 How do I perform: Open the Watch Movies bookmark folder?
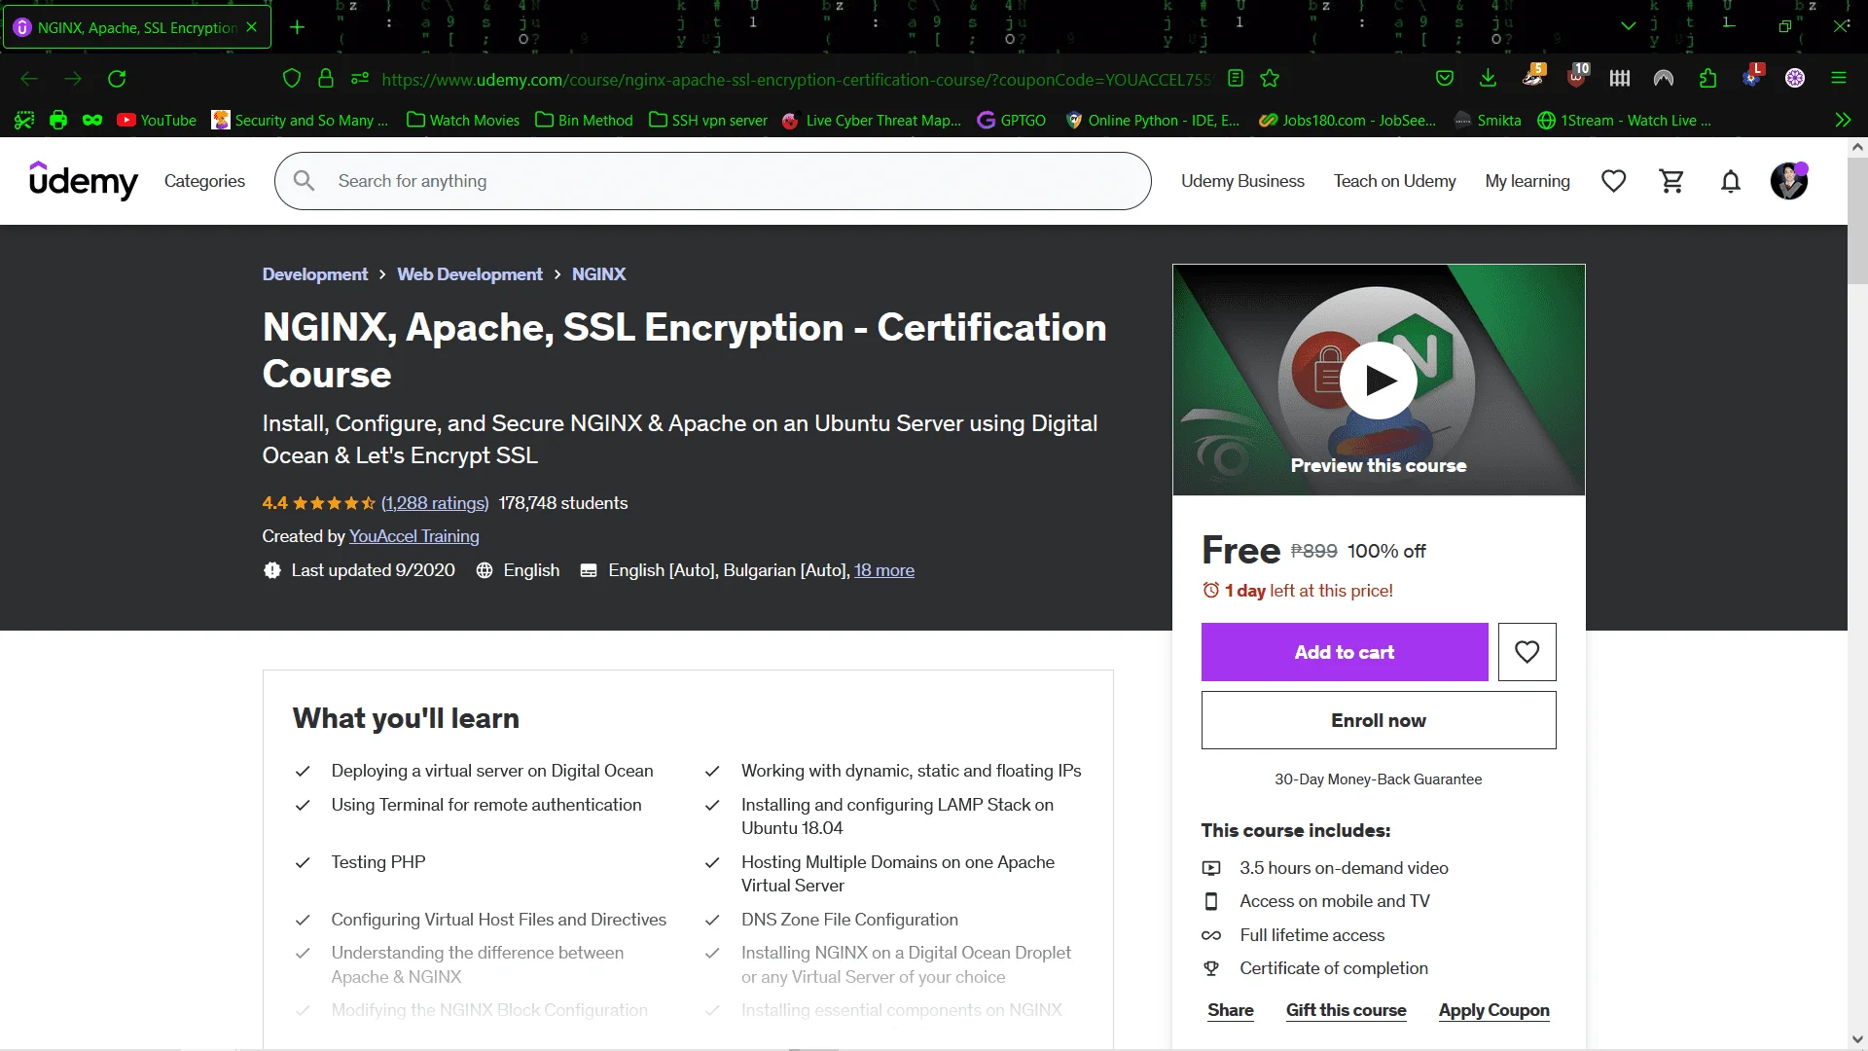point(463,120)
